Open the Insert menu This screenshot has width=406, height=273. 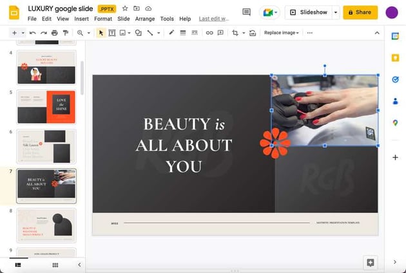[81, 19]
